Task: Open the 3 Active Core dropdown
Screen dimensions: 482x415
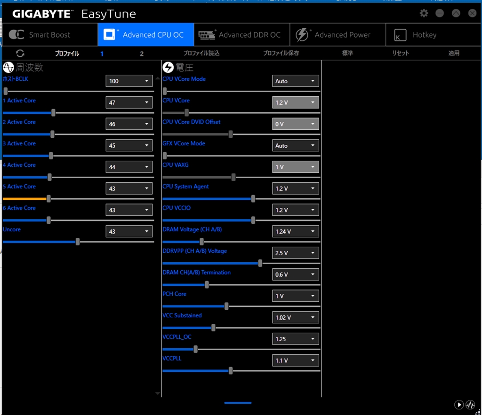Action: tap(129, 145)
